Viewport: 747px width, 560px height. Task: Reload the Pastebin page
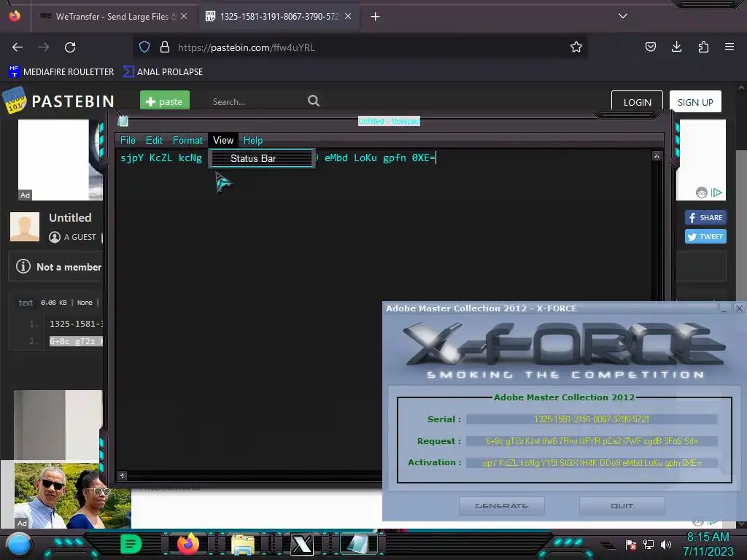click(x=70, y=47)
